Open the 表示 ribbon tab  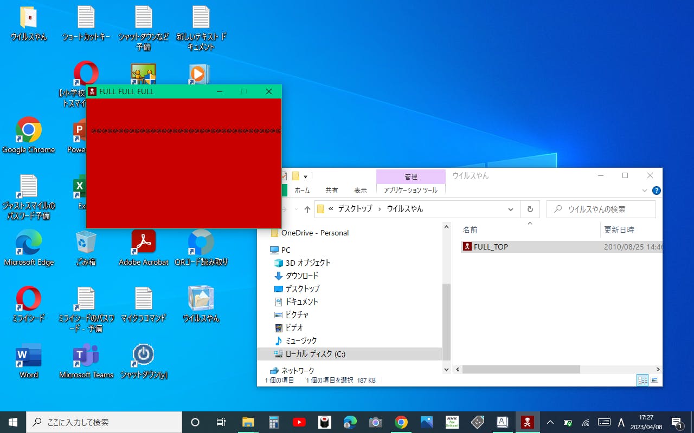pos(360,191)
